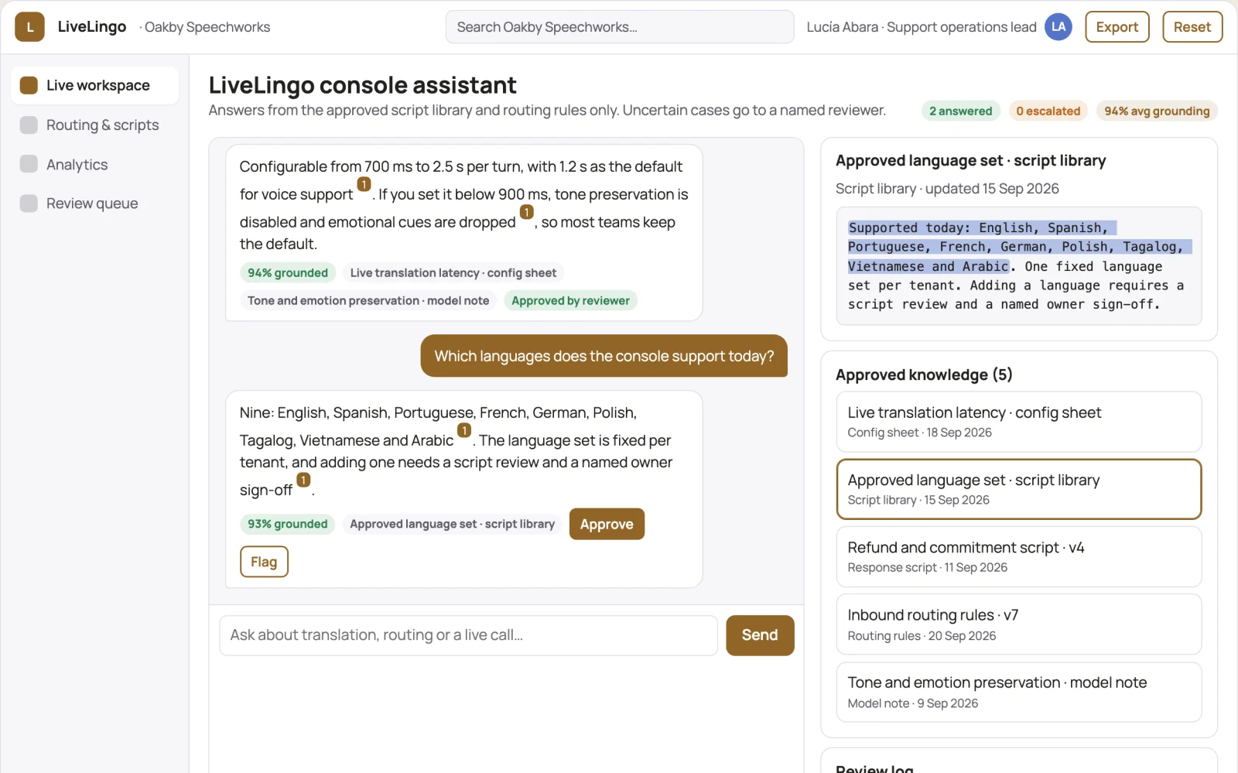Click the highlighted 'Supported today' script excerpt

pos(1019,247)
